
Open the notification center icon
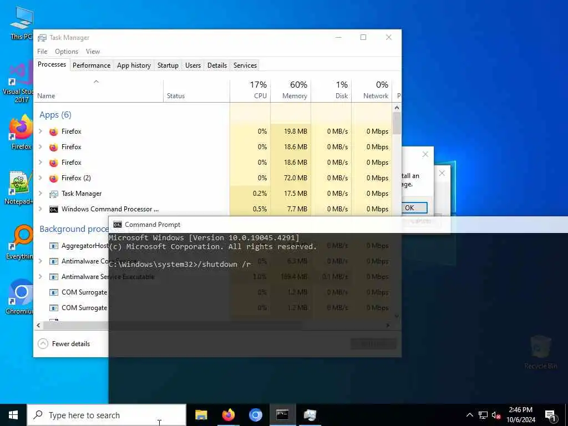click(x=550, y=415)
